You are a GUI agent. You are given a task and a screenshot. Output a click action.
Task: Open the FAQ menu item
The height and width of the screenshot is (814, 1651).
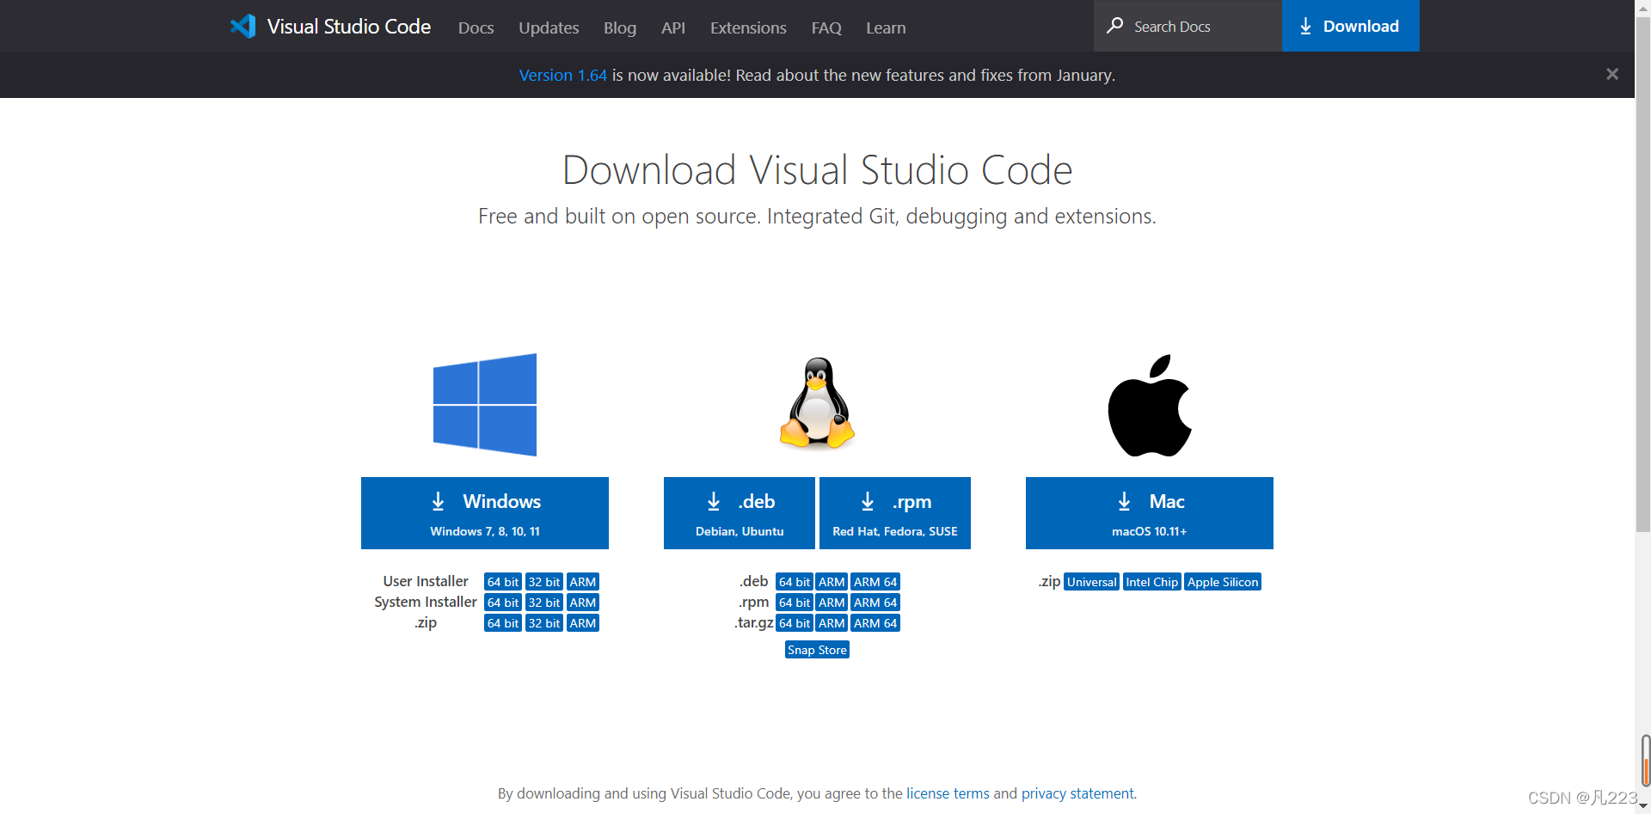pyautogui.click(x=826, y=28)
